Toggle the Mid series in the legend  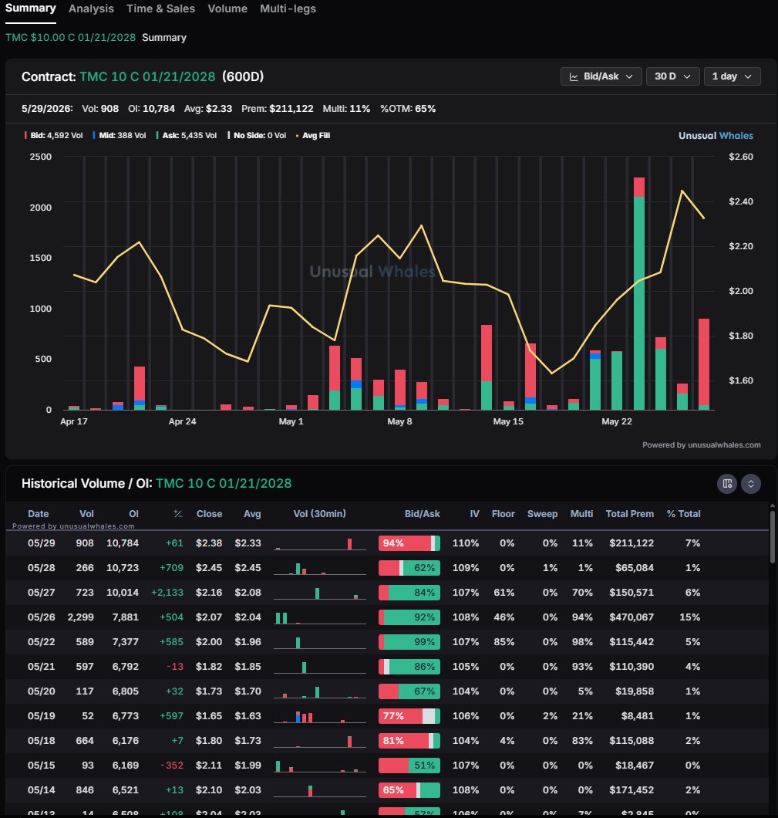click(x=120, y=135)
